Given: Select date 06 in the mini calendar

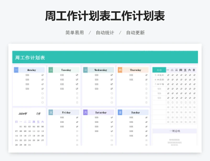Looking at the screenshot, I should (x=43, y=127).
